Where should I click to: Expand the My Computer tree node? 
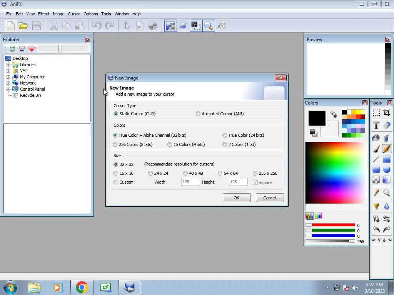pos(8,77)
